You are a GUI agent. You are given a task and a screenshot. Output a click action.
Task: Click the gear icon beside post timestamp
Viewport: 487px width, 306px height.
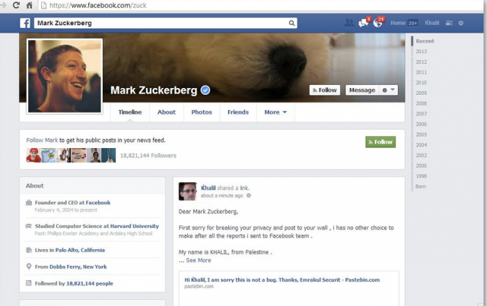pos(249,196)
